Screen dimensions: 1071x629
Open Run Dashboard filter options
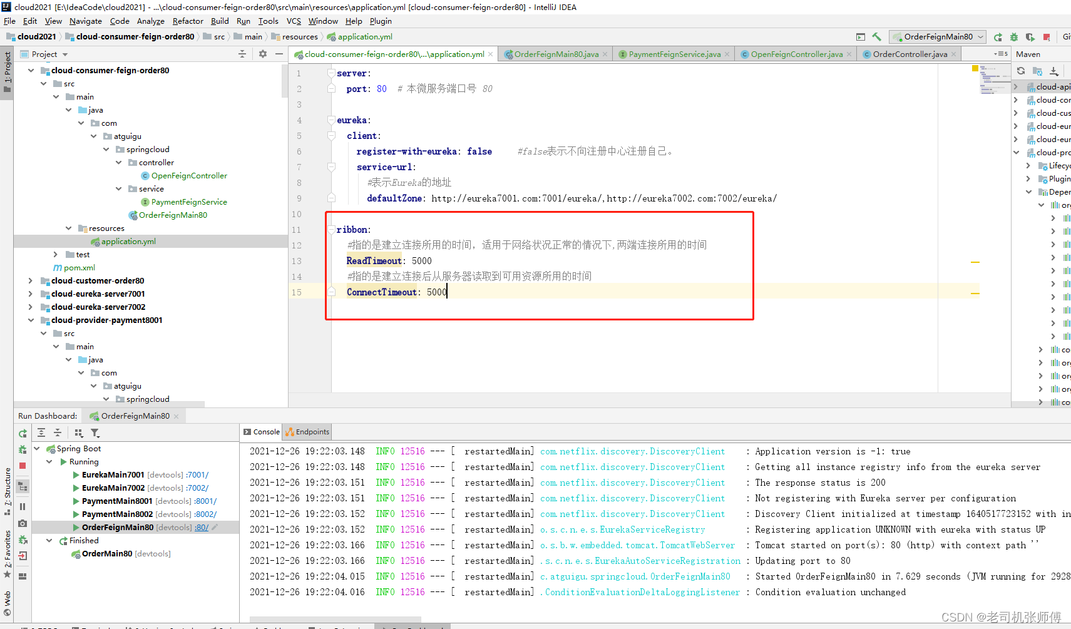[95, 432]
